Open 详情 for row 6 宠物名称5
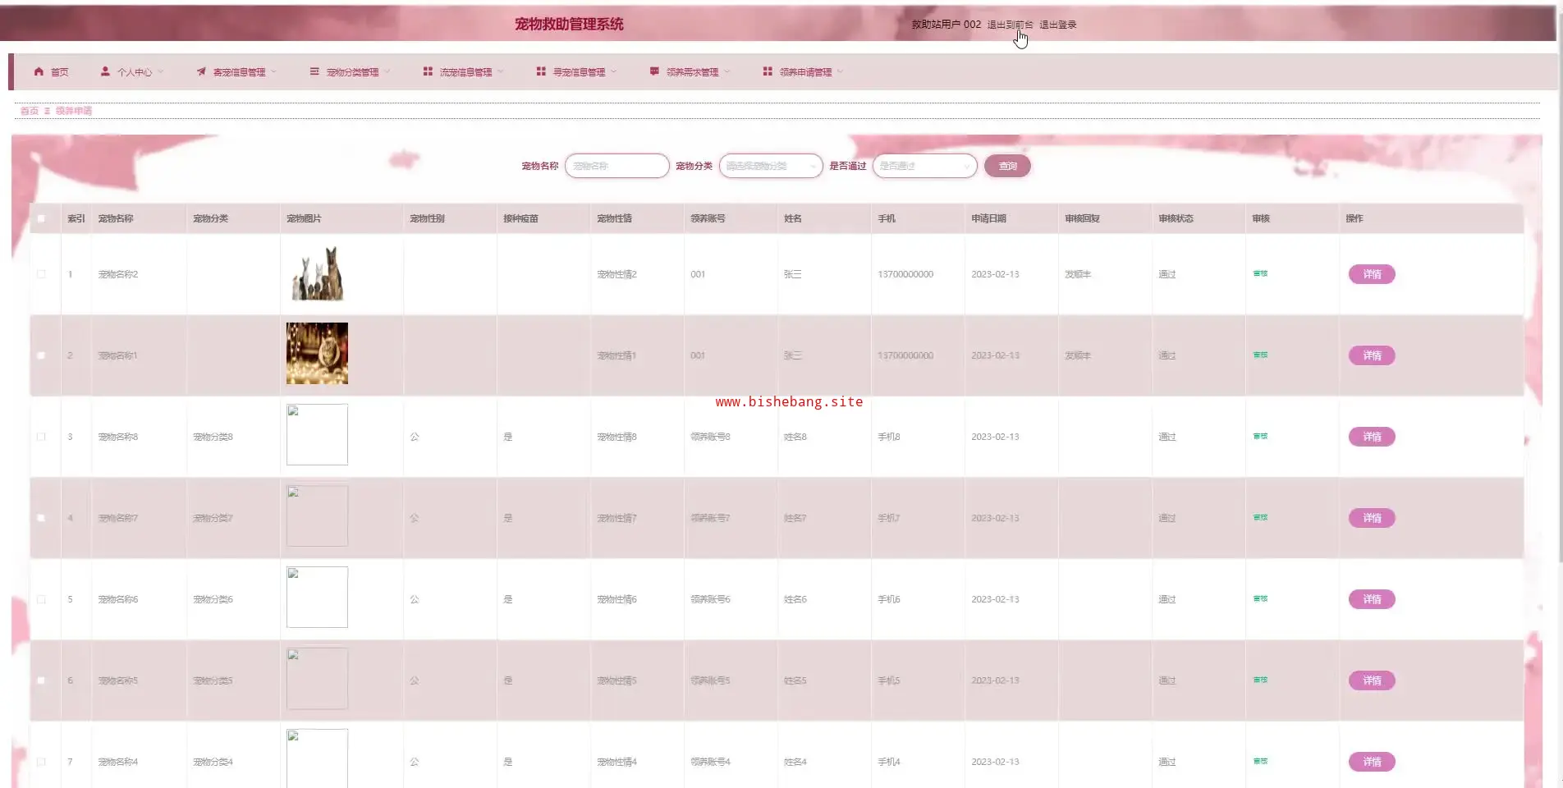1563x788 pixels. tap(1372, 680)
